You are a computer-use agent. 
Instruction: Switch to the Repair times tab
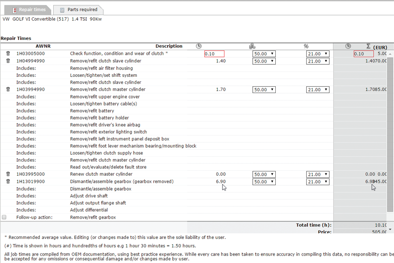pyautogui.click(x=28, y=10)
